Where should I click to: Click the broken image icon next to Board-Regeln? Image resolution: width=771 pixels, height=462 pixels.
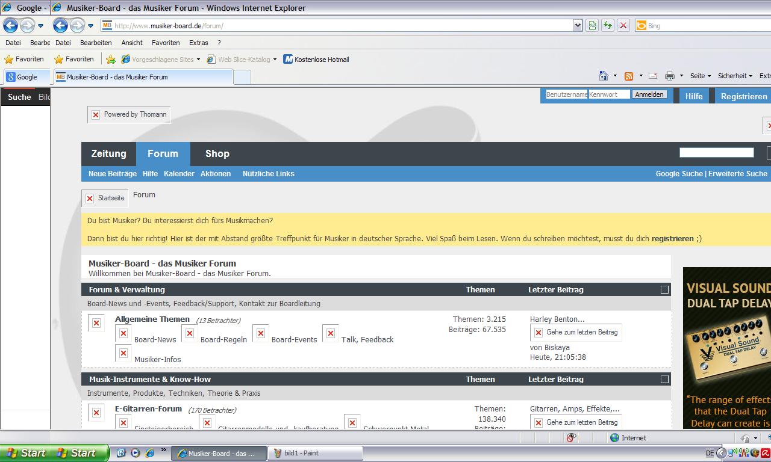pos(190,333)
